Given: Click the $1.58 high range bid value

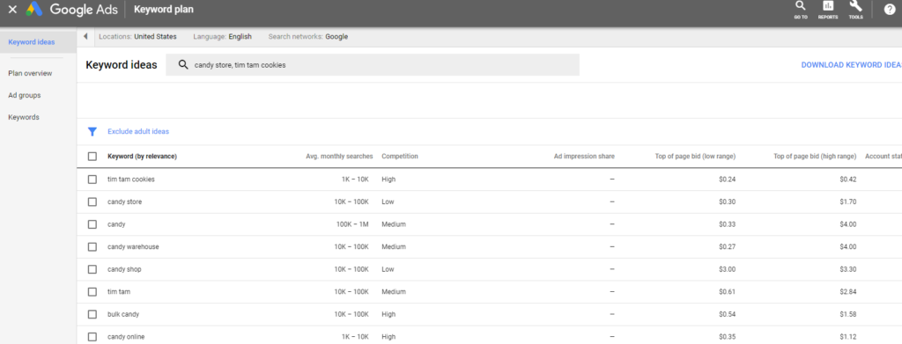Looking at the screenshot, I should [x=848, y=314].
